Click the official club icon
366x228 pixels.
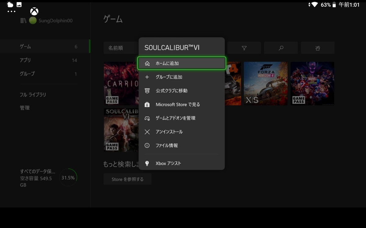(x=147, y=91)
